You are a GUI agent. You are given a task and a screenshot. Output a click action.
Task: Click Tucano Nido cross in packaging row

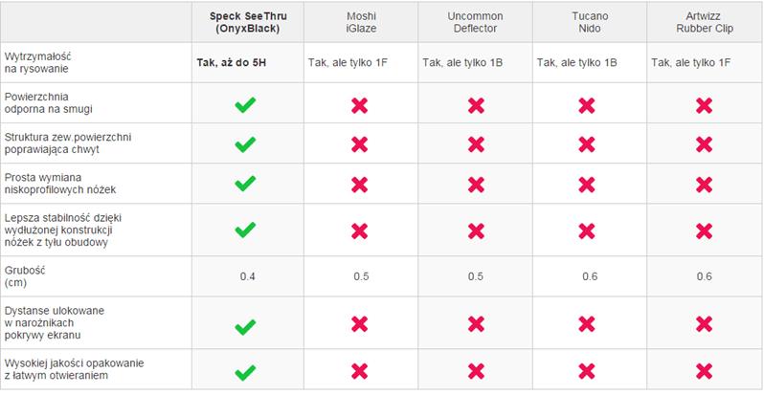[587, 372]
